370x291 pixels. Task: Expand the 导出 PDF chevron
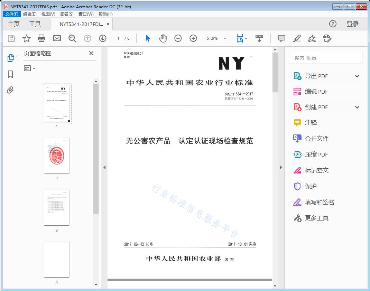tap(357, 76)
